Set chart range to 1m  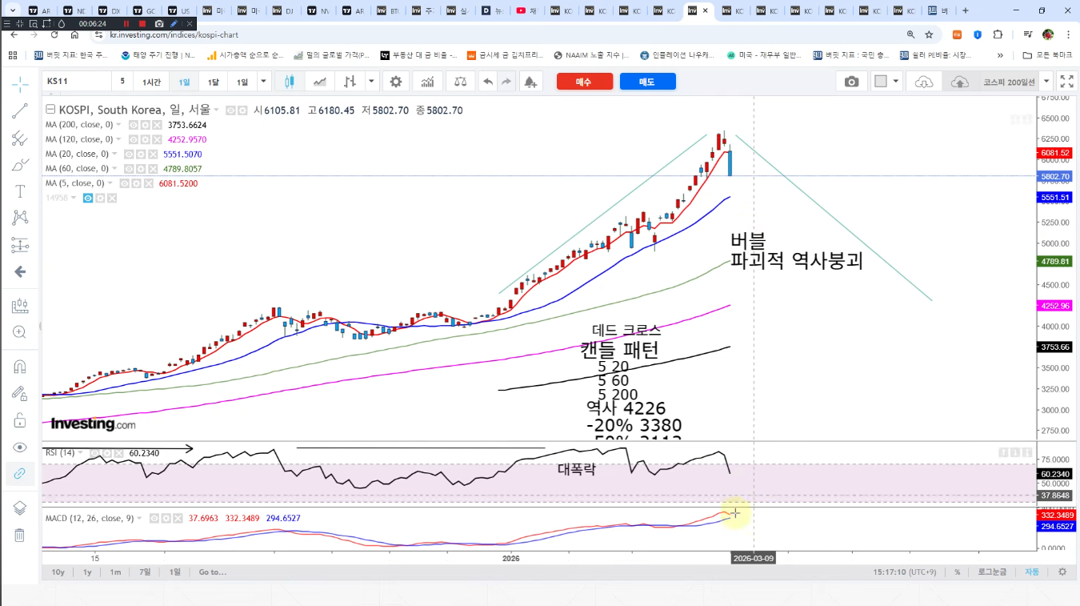pyautogui.click(x=115, y=572)
